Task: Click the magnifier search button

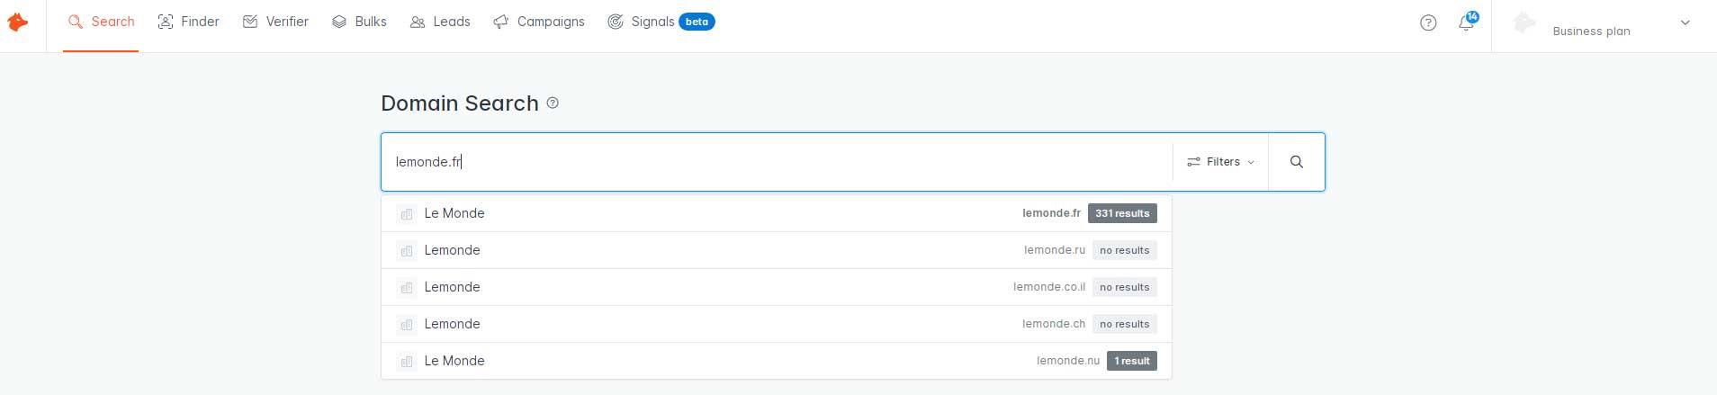Action: click(1297, 162)
